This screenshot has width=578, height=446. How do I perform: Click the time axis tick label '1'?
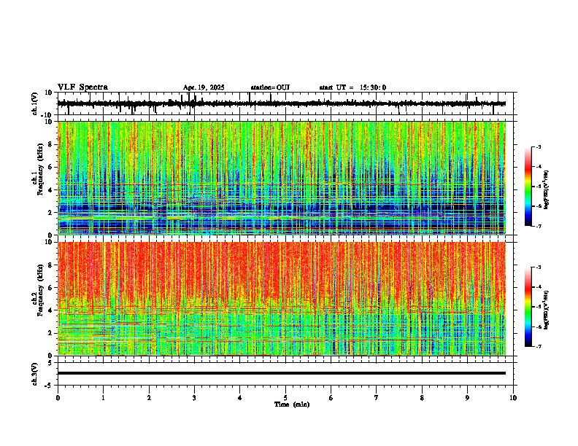click(x=103, y=397)
